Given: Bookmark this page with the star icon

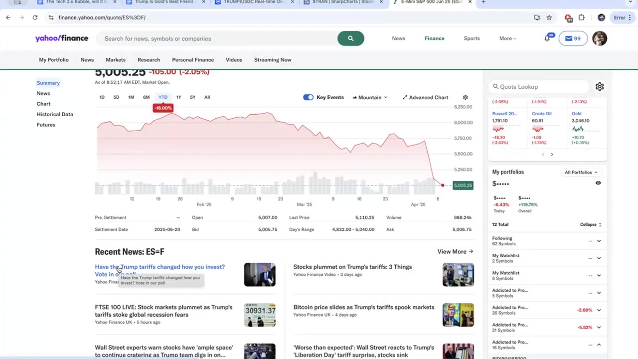Looking at the screenshot, I should 549,17.
